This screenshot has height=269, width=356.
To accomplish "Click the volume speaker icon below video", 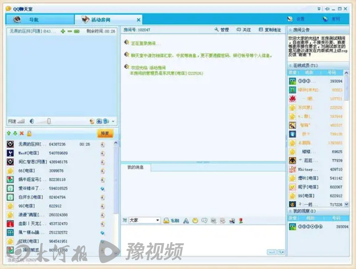I will [x=32, y=121].
